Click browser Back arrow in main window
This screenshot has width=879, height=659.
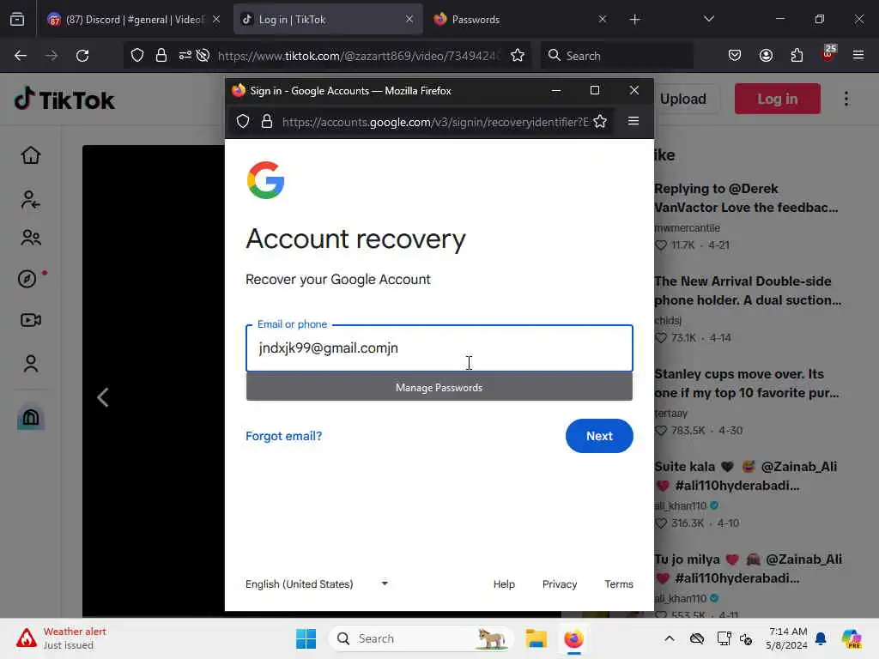coord(21,56)
